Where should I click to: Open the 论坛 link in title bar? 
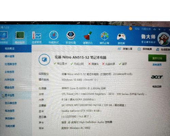click(x=137, y=29)
